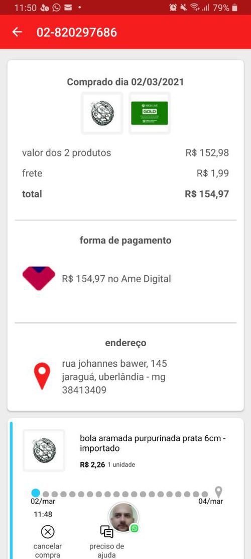Tap the order number 02-820297686 title
Screen dimensions: 251x559
tap(77, 32)
